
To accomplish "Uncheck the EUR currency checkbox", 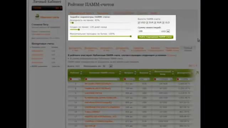I will 147,23.
